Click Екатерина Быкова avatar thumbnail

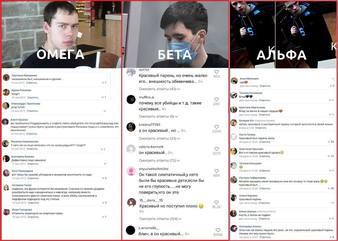[6, 159]
